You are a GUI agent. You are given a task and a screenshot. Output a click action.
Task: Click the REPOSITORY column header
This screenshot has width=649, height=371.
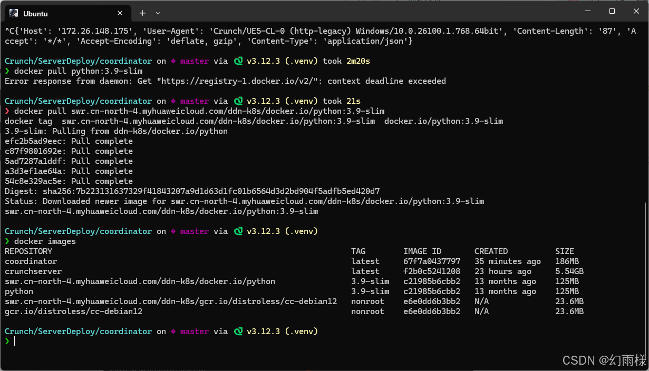click(28, 251)
